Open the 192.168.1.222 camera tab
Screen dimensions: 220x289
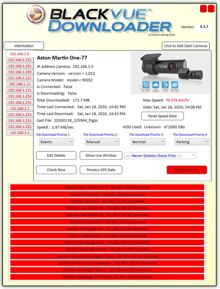[20, 78]
